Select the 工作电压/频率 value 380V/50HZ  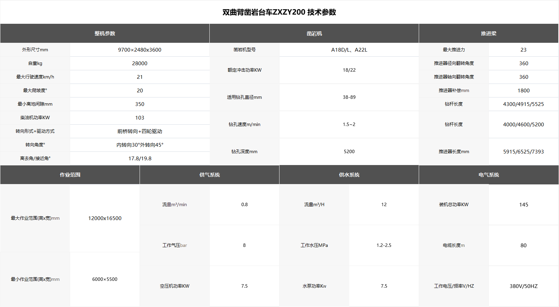pos(524,286)
